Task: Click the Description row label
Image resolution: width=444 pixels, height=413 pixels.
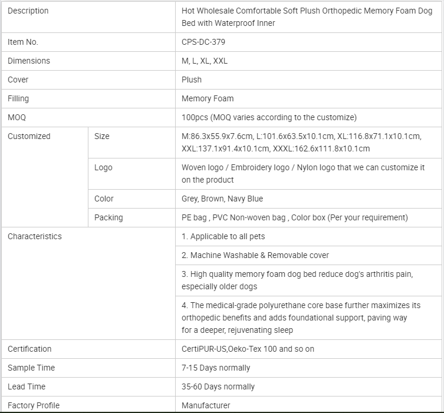Action: point(28,11)
